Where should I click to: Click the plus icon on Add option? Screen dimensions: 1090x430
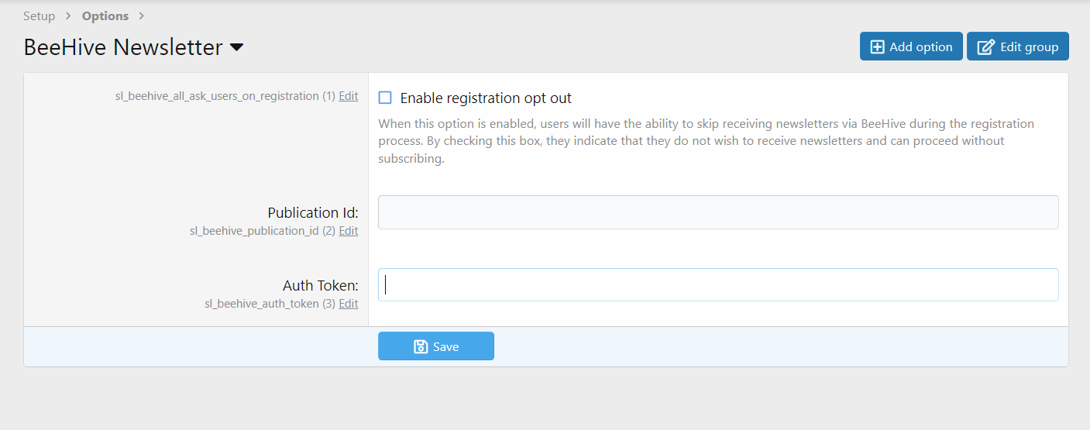877,47
